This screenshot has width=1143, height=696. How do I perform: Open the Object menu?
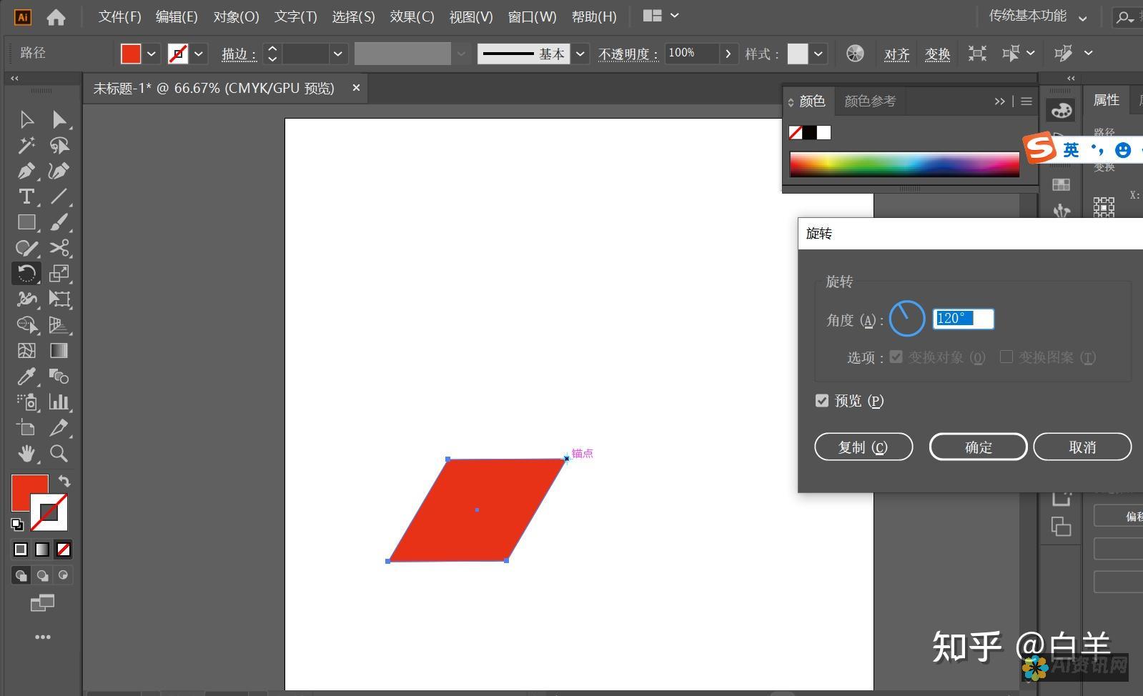coord(236,16)
